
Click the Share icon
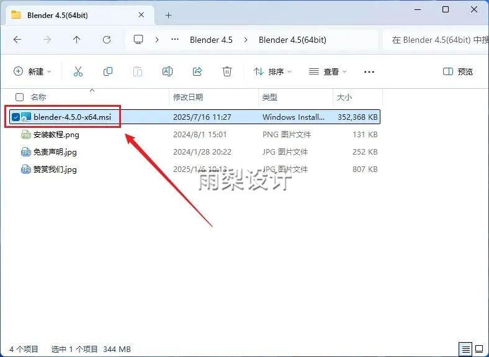pos(197,72)
